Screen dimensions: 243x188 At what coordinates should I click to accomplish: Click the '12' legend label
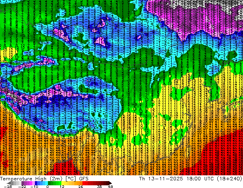pos(62,186)
